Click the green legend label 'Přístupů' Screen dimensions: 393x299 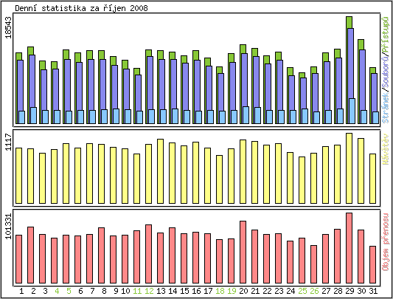(386, 35)
